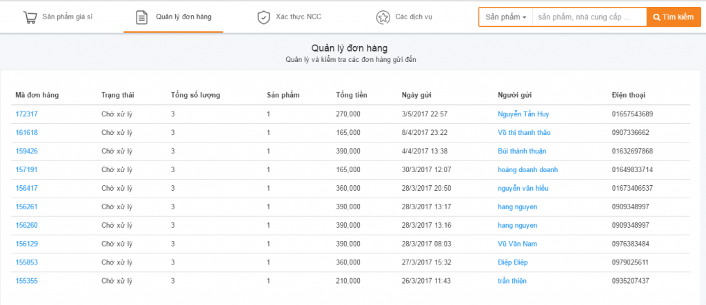Click the shield checkmark icon
Image resolution: width=706 pixels, height=305 pixels.
pos(263,17)
